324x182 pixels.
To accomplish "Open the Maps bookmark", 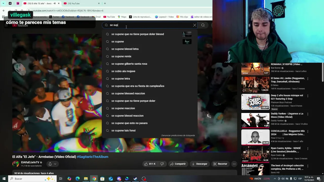I will click(x=122, y=17).
